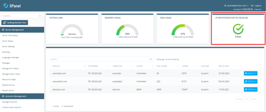Image resolution: width=266 pixels, height=112 pixels.
Task: Open Manage API Tokens in the sidebar
Action: coord(10,68)
